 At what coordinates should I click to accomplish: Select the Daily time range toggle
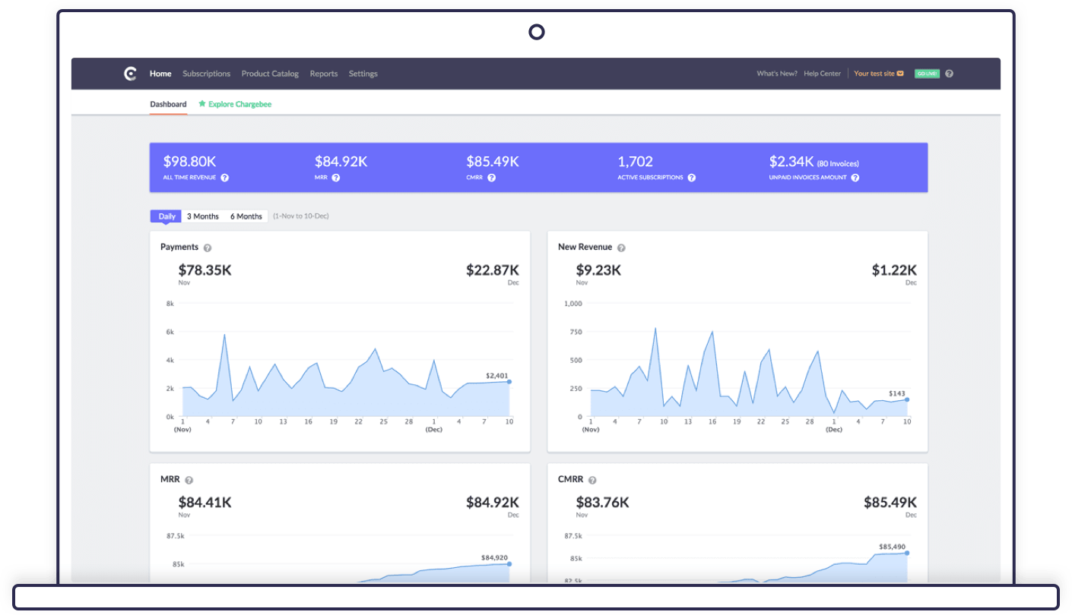tap(167, 216)
